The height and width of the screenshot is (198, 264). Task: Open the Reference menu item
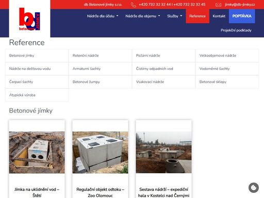point(197,16)
